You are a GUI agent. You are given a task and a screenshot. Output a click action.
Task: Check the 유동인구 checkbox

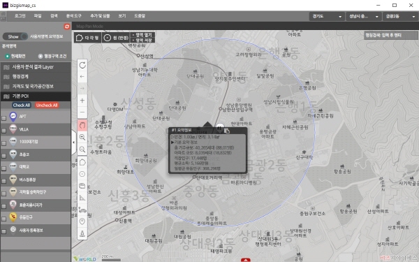tap(3, 219)
